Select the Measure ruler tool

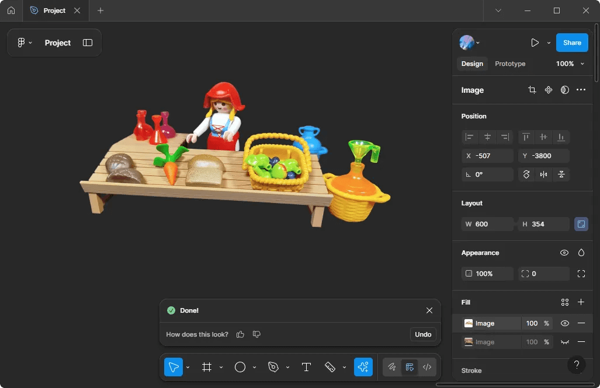click(x=330, y=367)
